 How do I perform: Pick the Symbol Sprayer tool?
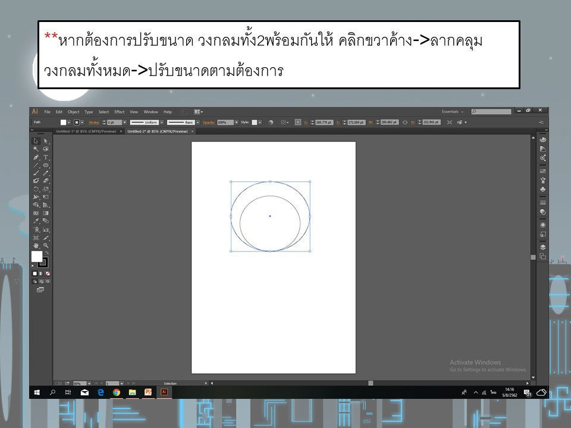[x=36, y=229]
